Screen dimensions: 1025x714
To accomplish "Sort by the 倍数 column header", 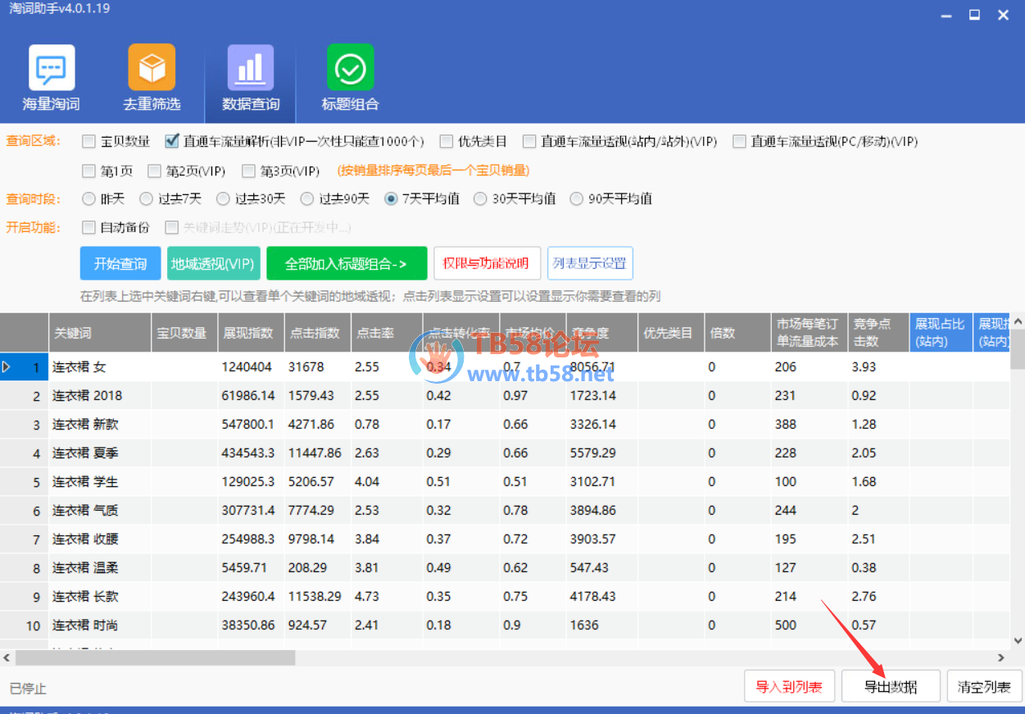I will (x=737, y=333).
